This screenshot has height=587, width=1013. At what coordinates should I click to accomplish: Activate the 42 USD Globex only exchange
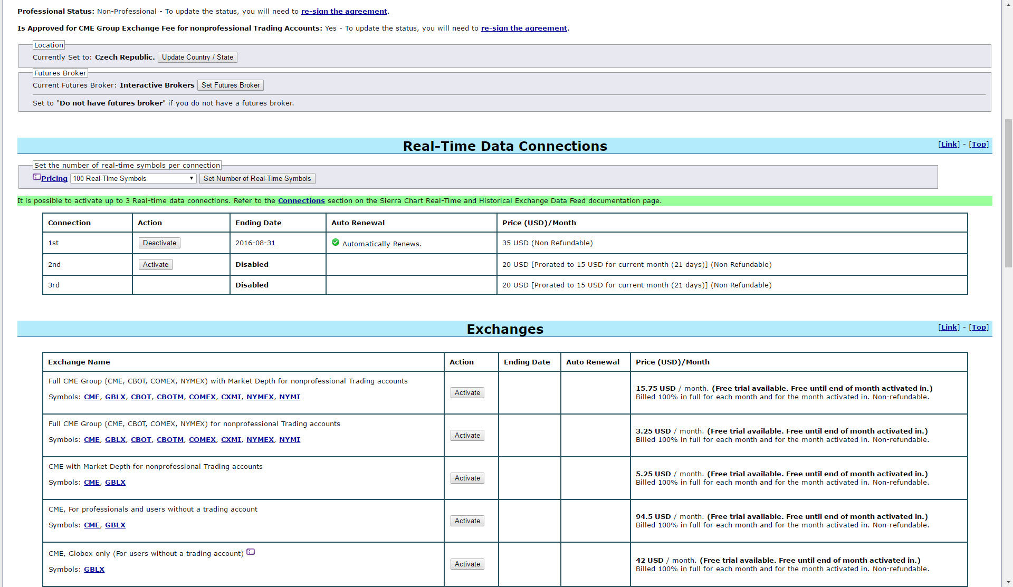click(467, 564)
